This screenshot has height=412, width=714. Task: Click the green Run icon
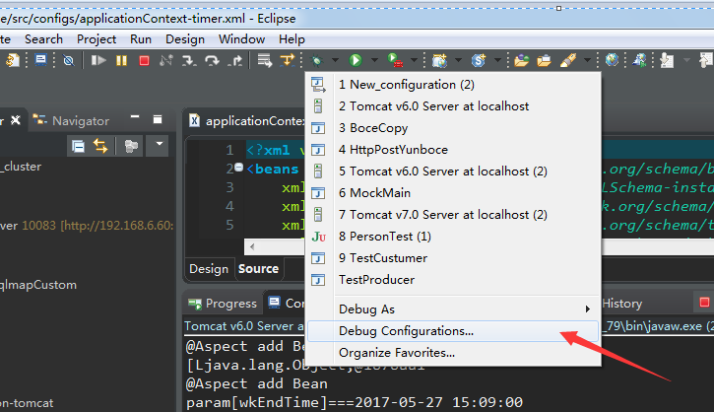[356, 60]
